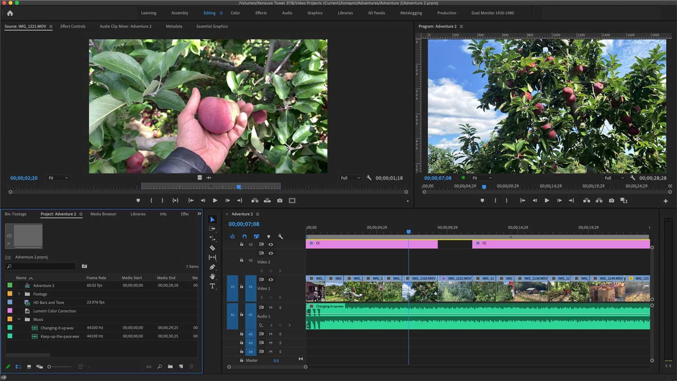Open the Full playback resolution dropdown in Program monitor
Screen dimensions: 677x381
point(614,178)
